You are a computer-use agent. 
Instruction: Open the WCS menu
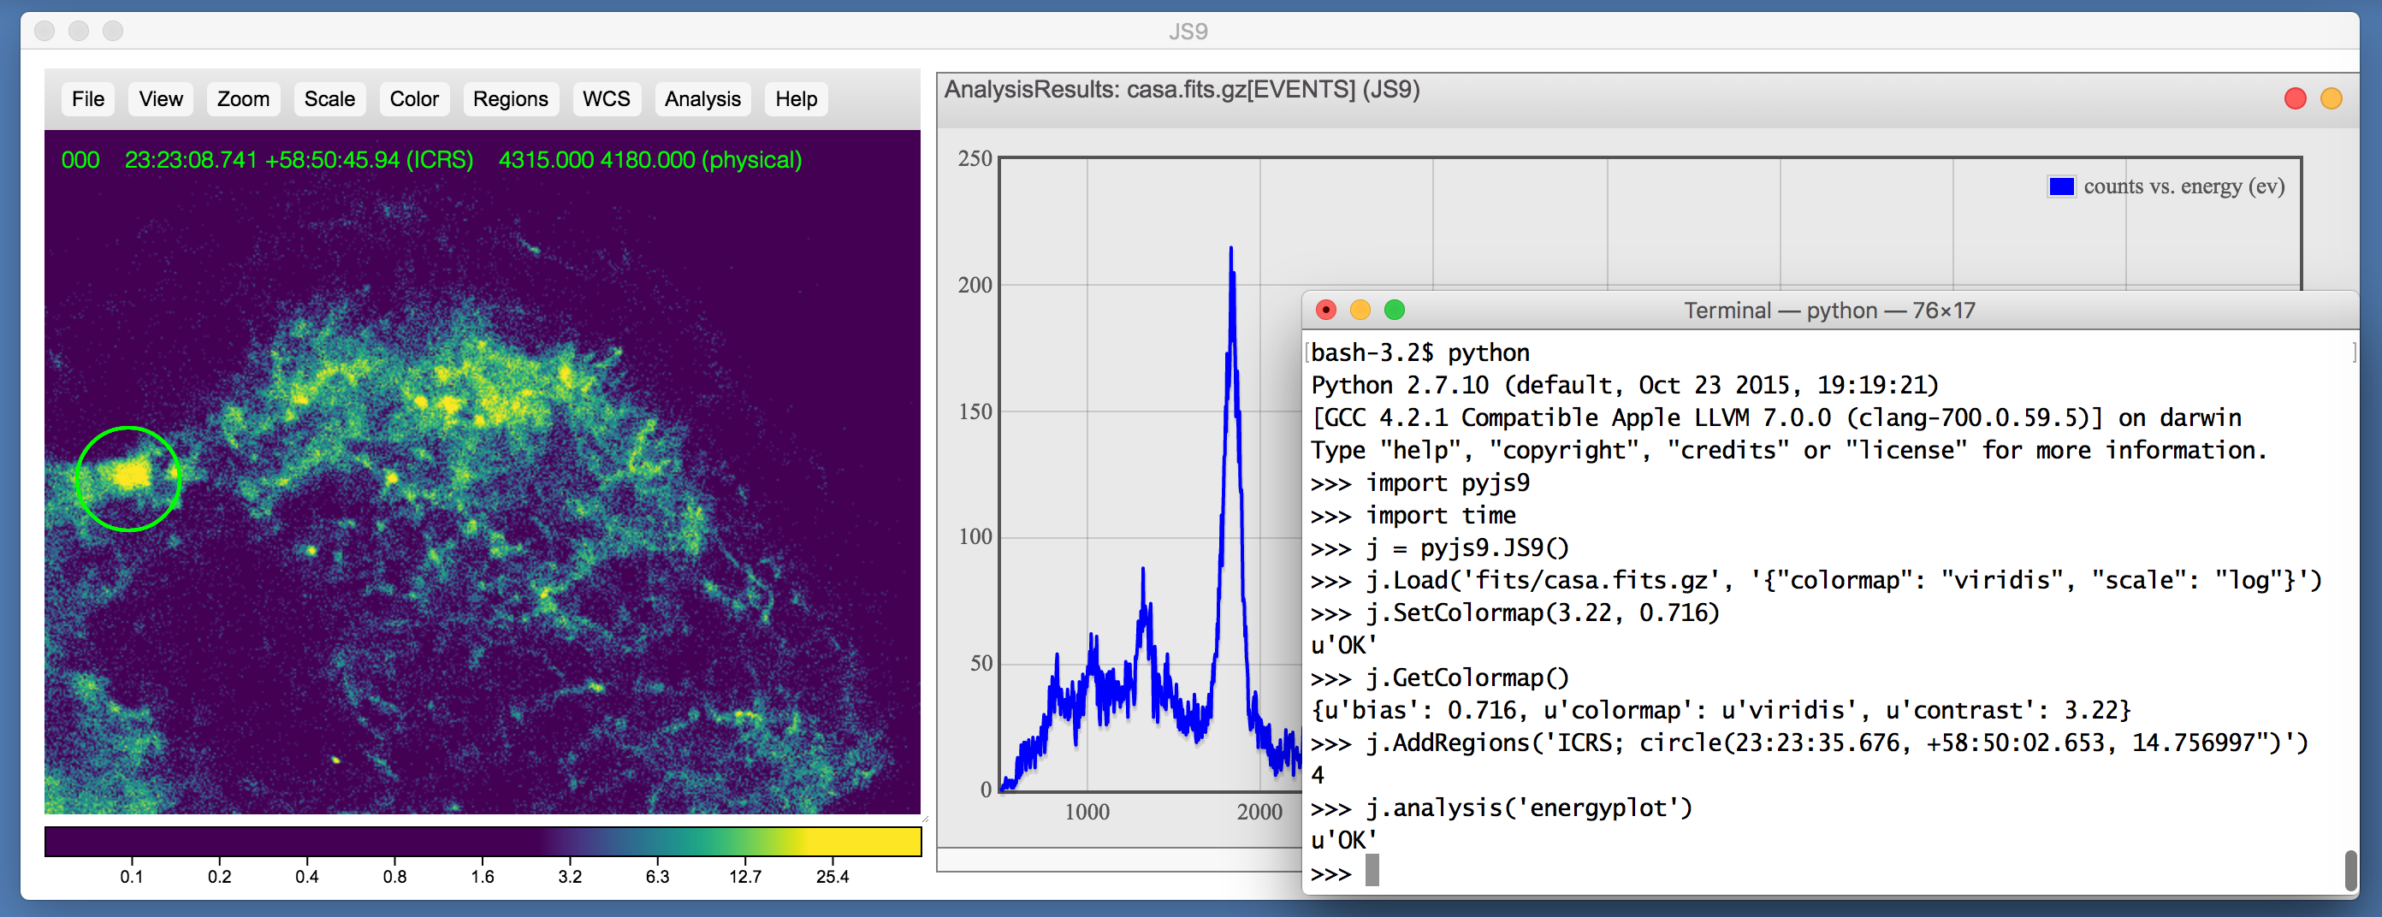coord(606,99)
